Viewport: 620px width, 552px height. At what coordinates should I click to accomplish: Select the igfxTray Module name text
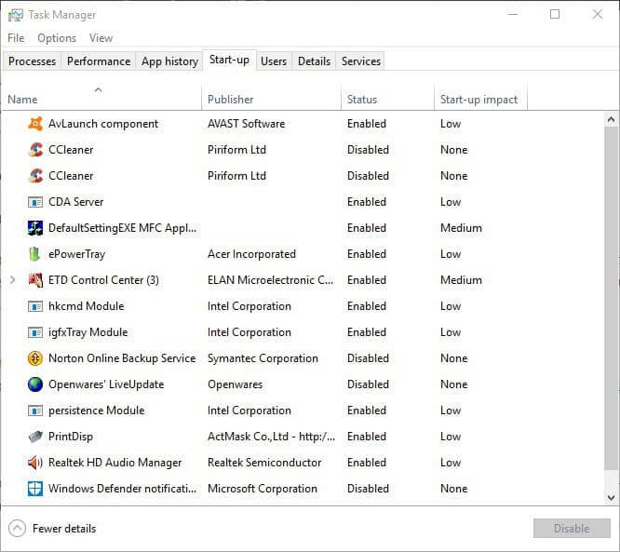tap(88, 332)
